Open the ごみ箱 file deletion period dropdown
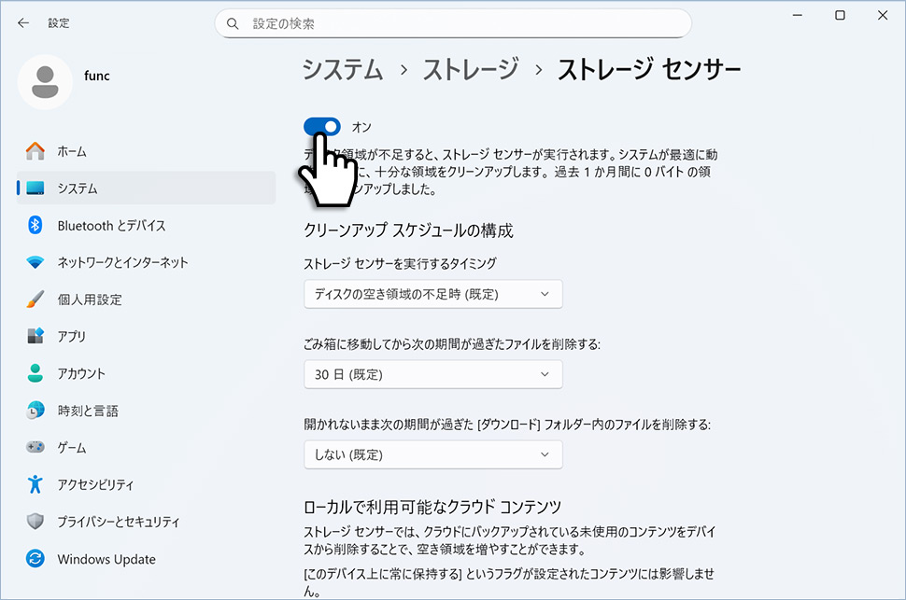Image resolution: width=906 pixels, height=600 pixels. (x=432, y=373)
